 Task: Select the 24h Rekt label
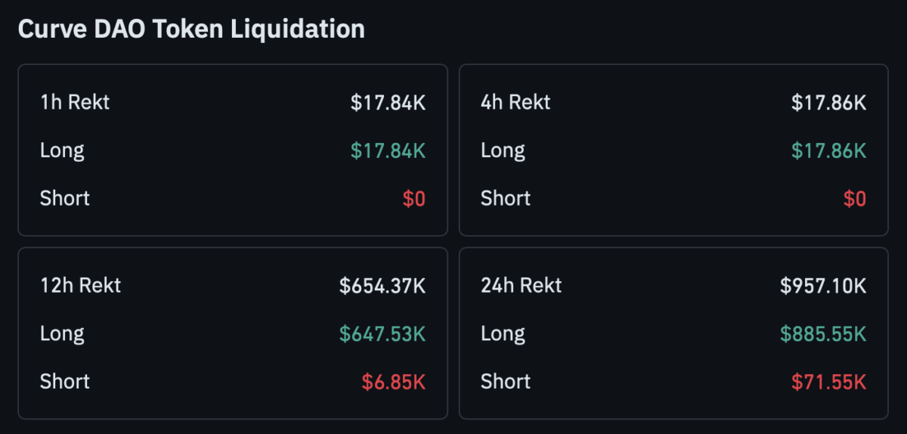pos(522,285)
